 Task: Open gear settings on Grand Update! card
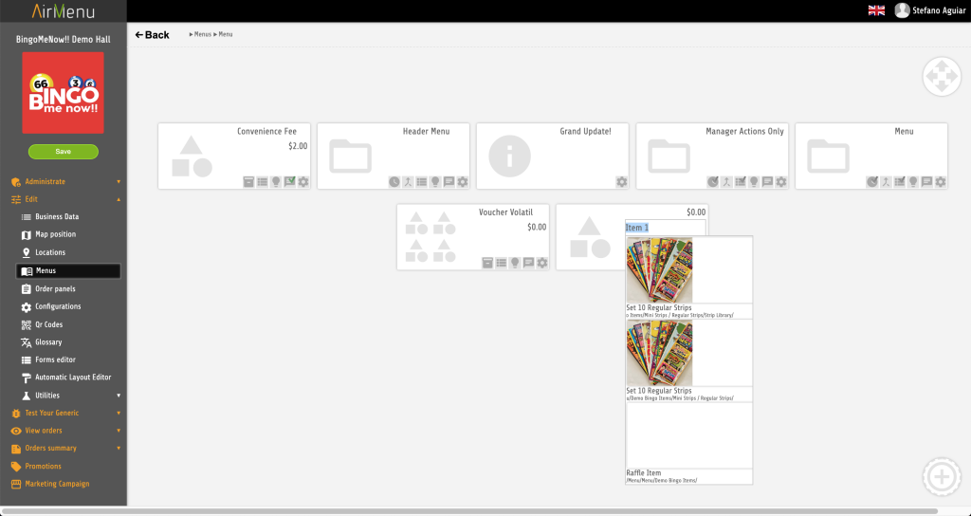click(x=622, y=182)
